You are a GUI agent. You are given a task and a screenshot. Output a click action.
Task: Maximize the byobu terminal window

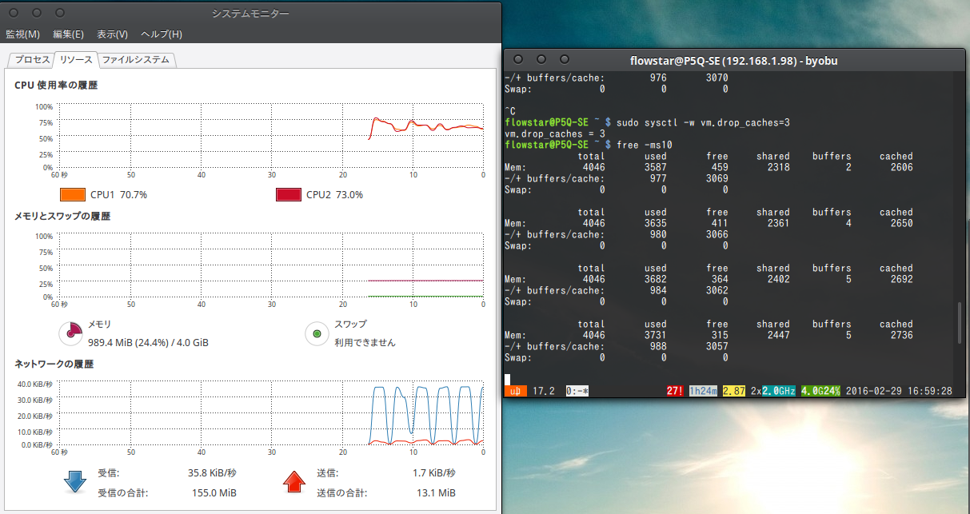pyautogui.click(x=565, y=59)
